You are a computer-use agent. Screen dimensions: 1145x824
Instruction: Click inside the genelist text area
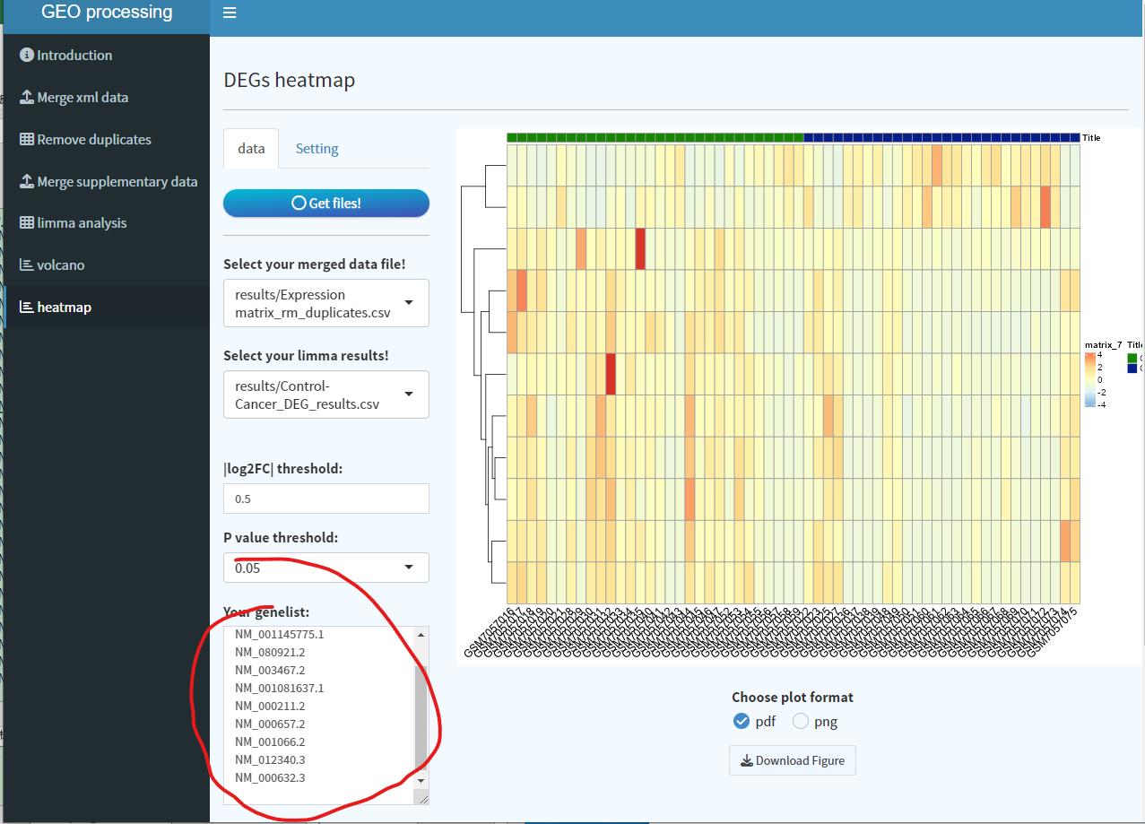319,715
